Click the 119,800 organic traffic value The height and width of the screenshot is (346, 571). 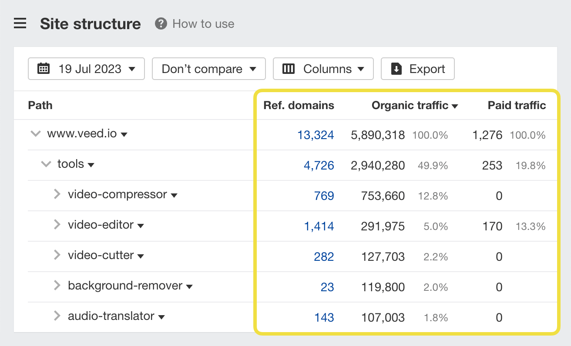[x=383, y=287]
